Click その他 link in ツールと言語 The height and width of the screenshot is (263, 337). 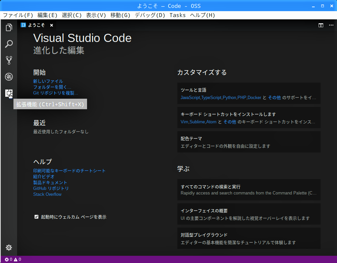pos(274,98)
